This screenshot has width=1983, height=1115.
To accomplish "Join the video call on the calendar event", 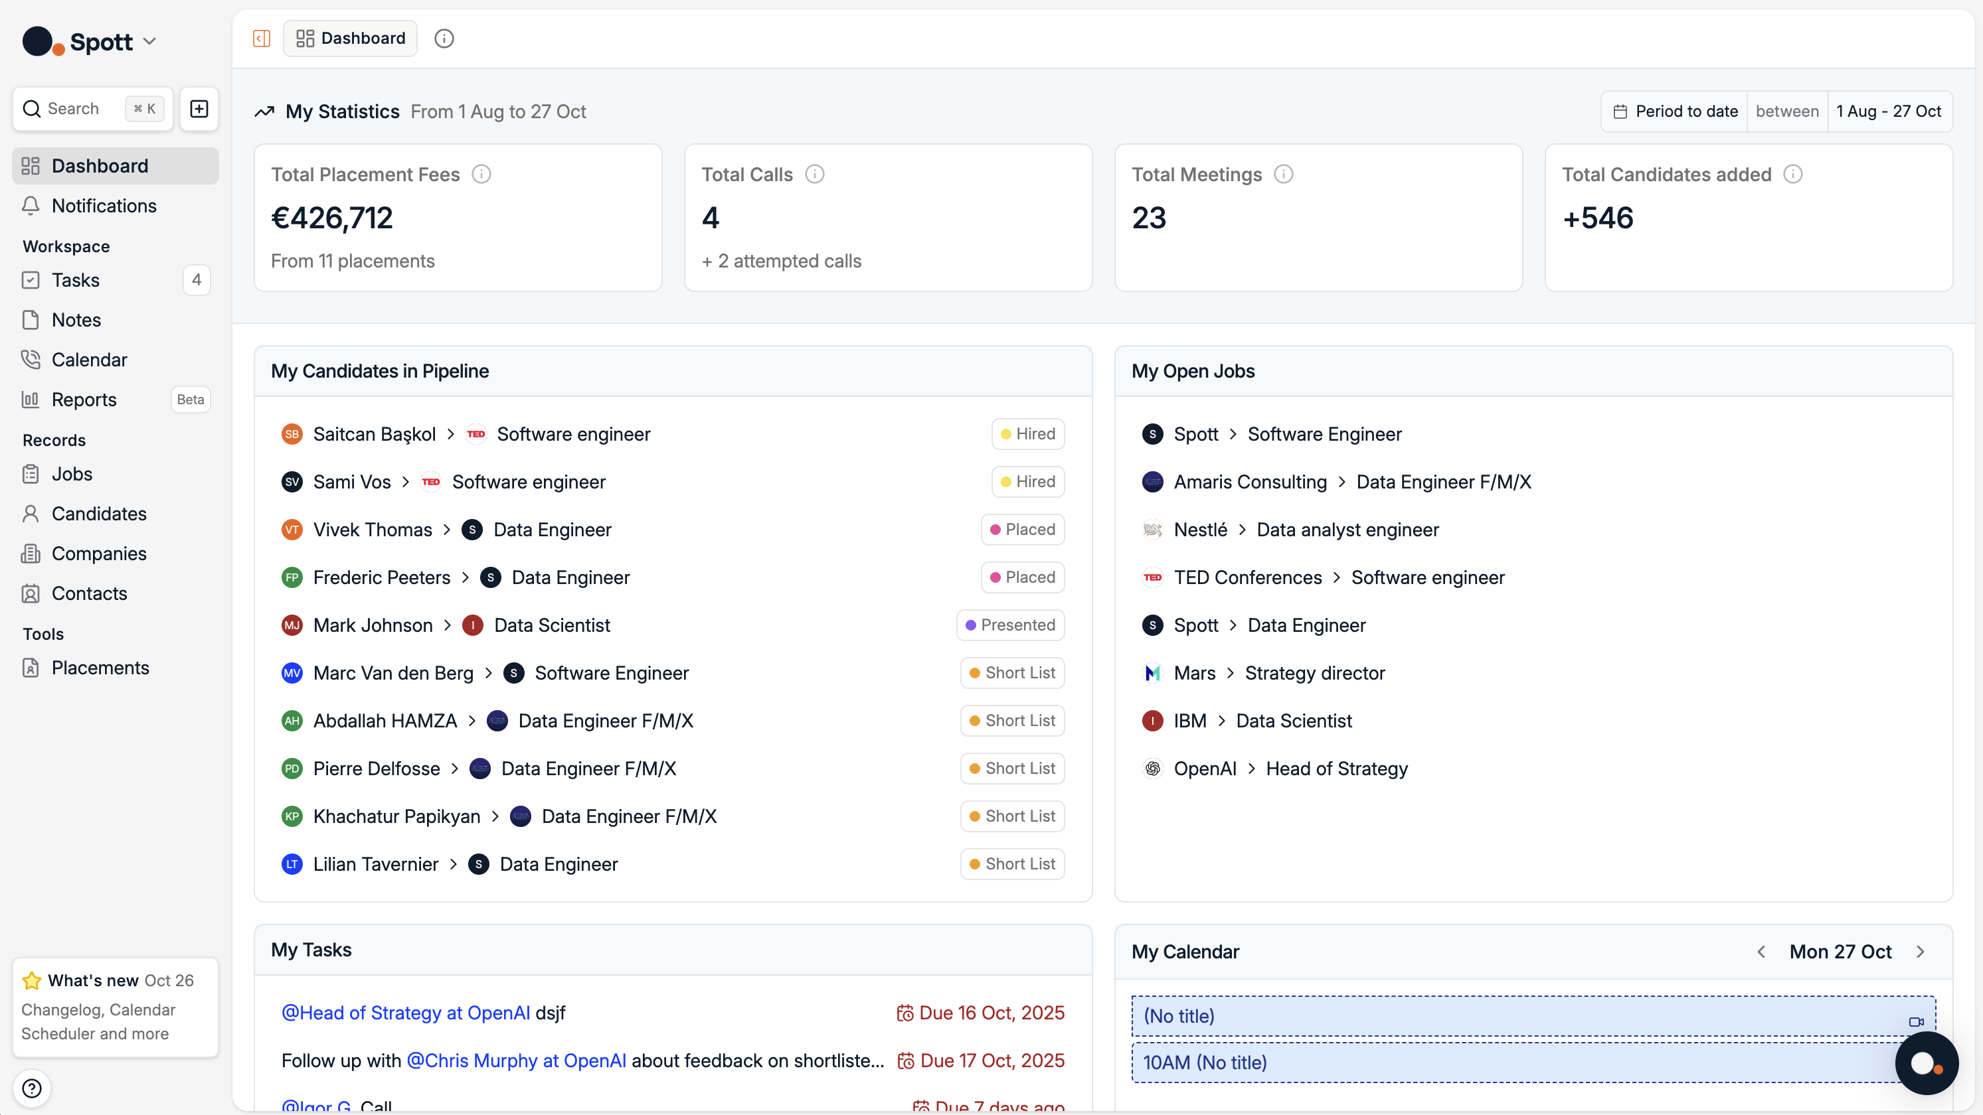I will (x=1916, y=1023).
